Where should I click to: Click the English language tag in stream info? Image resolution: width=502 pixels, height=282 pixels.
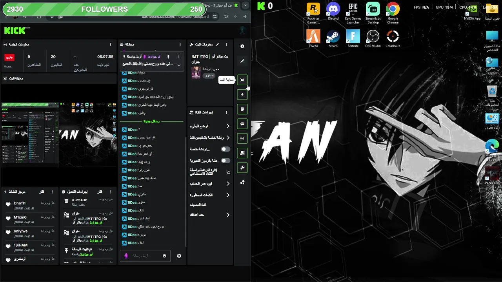(x=209, y=76)
